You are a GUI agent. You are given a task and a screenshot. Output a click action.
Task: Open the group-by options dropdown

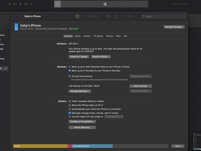[109, 16]
